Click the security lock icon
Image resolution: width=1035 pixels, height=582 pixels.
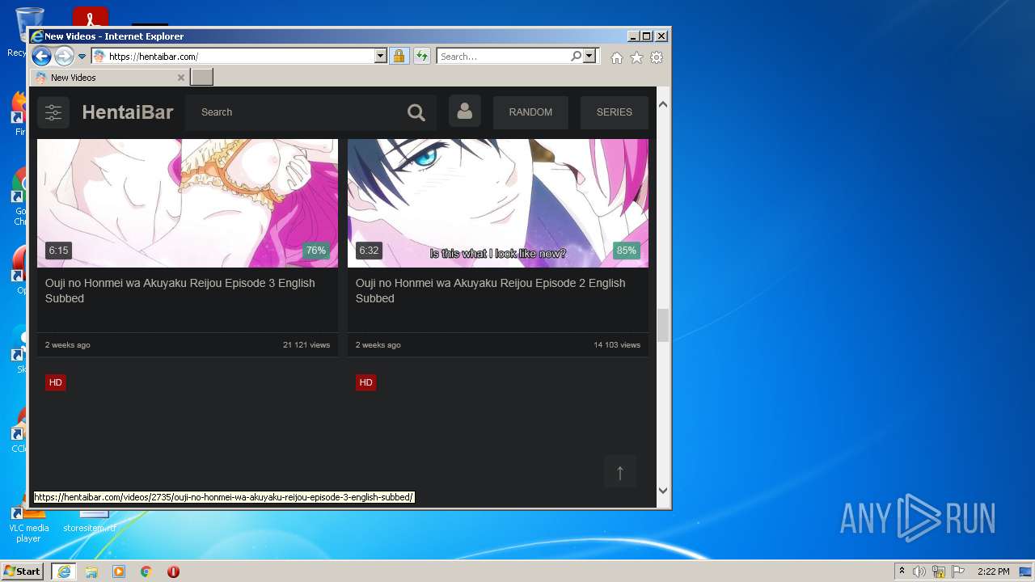point(399,57)
